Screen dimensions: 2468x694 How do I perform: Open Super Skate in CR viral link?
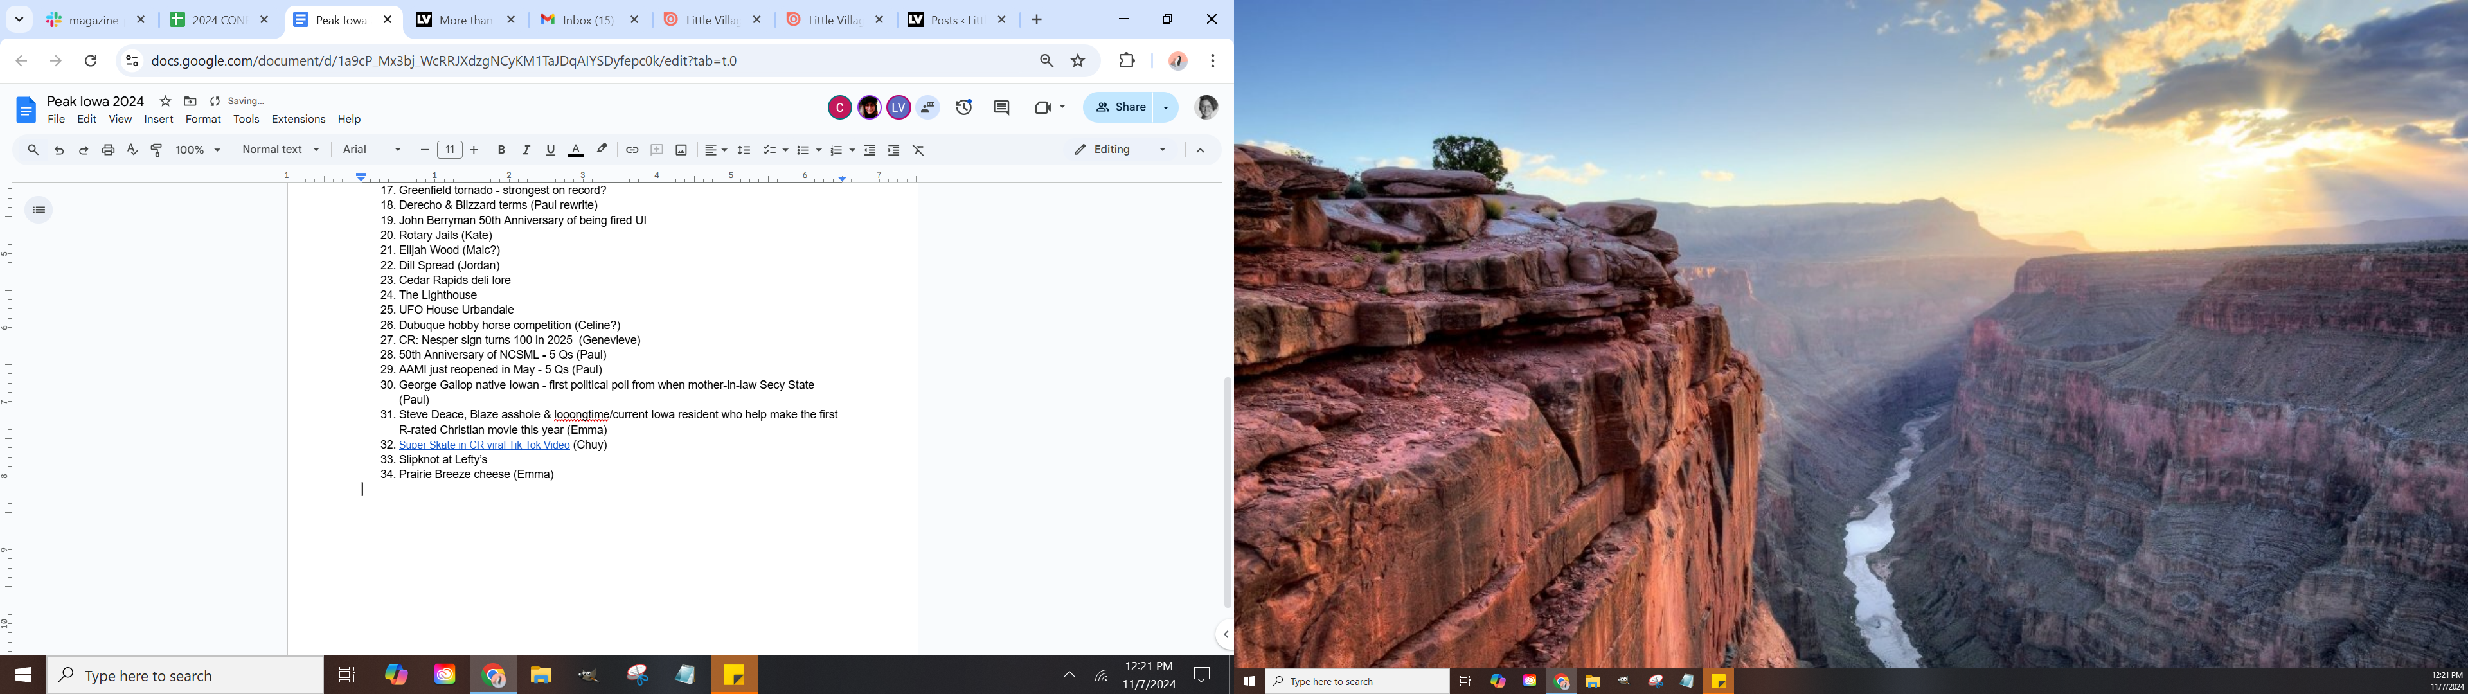(484, 445)
